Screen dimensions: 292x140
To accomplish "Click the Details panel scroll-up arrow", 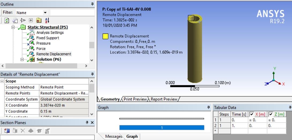I will tap(92, 81).
